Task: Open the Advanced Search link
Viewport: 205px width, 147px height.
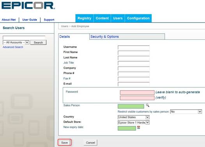Action: 13,47
